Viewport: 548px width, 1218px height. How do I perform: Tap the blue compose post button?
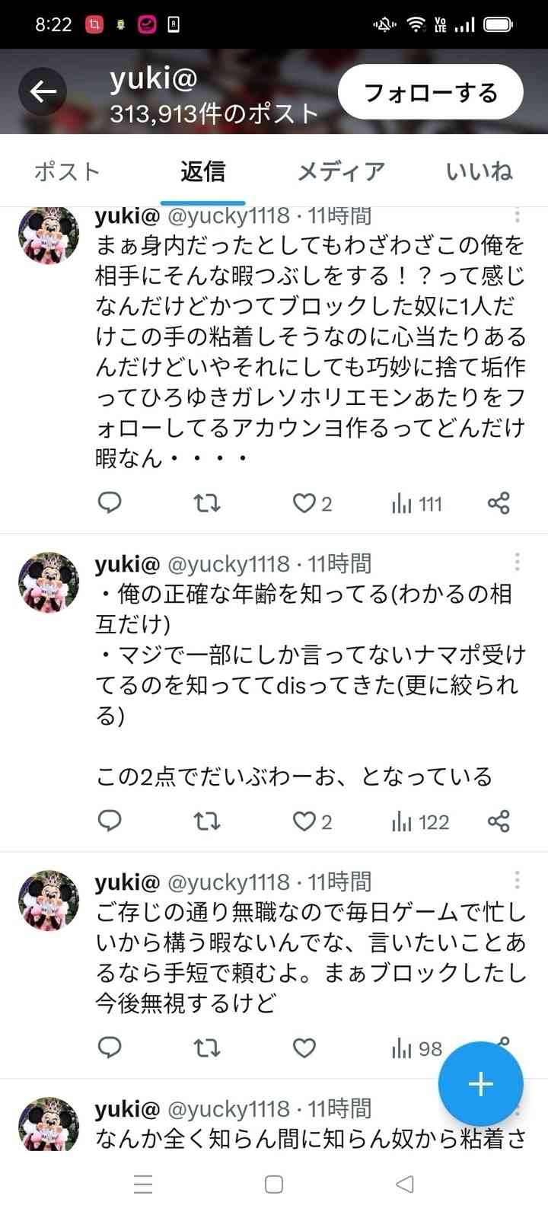click(x=480, y=1083)
